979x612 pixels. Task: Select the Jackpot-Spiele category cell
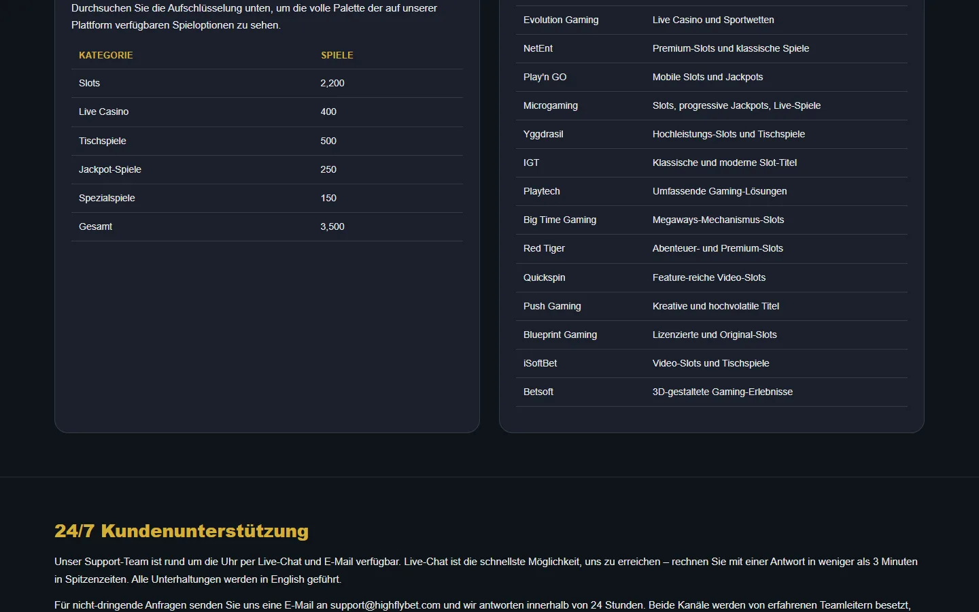point(110,169)
